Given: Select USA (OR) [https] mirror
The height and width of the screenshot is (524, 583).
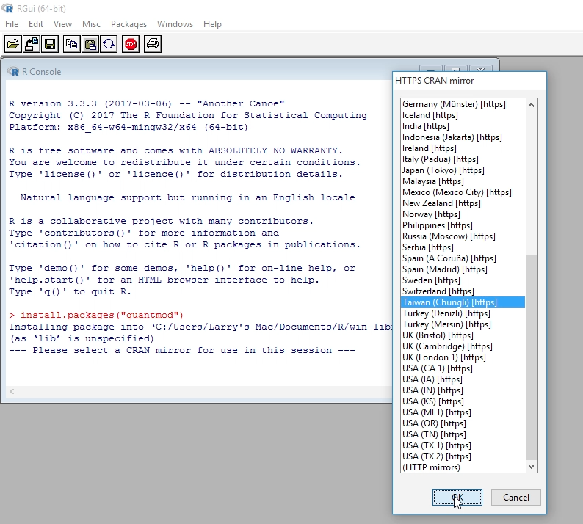Looking at the screenshot, I should click(463, 423).
